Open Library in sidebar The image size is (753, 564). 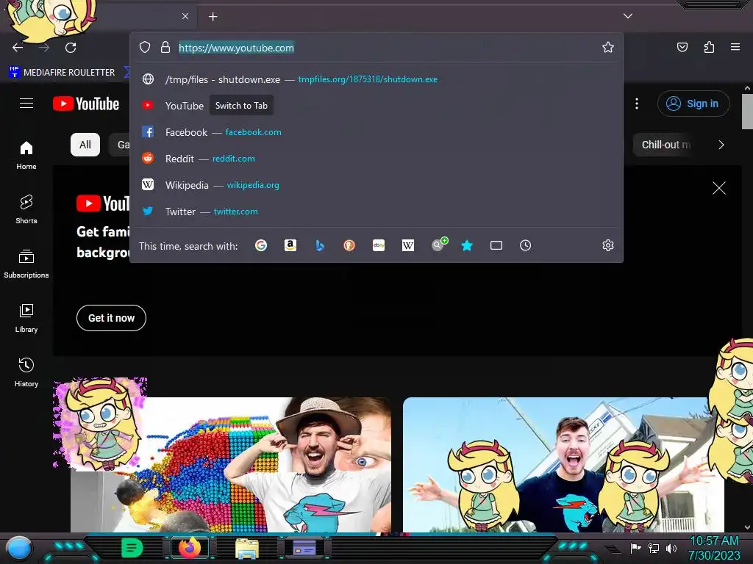(26, 317)
